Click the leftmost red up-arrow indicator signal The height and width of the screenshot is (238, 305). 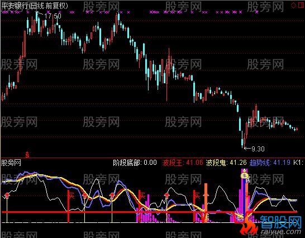point(7,195)
